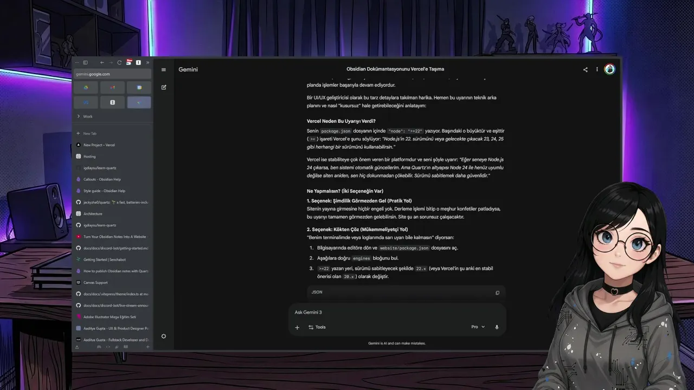Viewport: 694px width, 390px height.
Task: Open Gemini settings gear
Action: [164, 336]
